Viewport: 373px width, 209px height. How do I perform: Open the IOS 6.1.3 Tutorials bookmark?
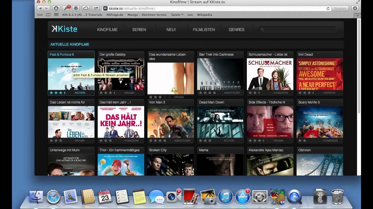[82, 15]
